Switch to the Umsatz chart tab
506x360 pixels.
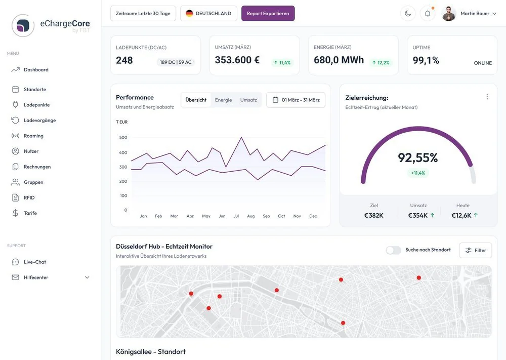(x=248, y=100)
